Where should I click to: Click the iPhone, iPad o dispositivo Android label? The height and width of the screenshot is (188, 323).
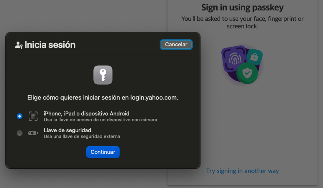point(86,113)
